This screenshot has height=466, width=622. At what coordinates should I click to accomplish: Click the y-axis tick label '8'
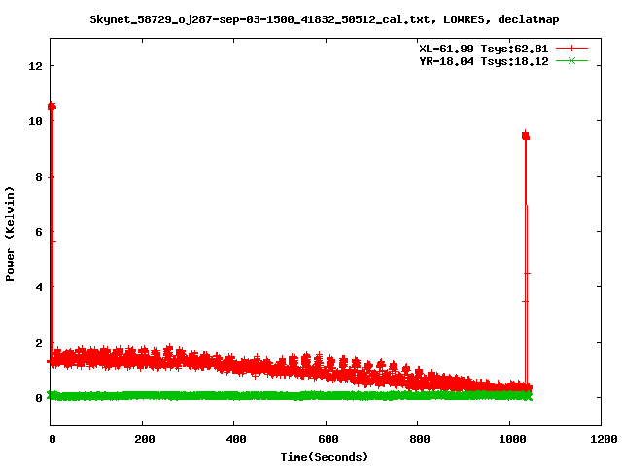[39, 177]
